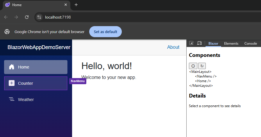Go back to the previous page
The width and height of the screenshot is (261, 137).
(x=6, y=17)
